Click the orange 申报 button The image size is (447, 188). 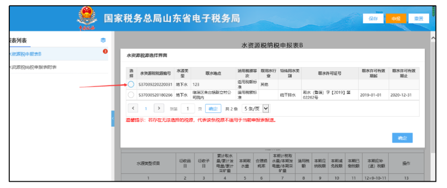[396, 19]
